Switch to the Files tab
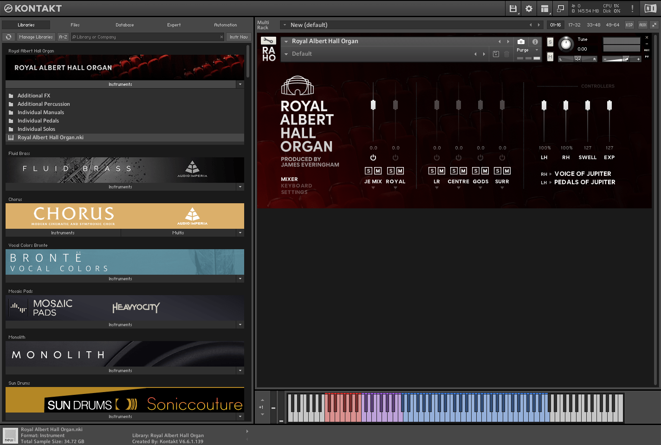The image size is (661, 445). (75, 25)
